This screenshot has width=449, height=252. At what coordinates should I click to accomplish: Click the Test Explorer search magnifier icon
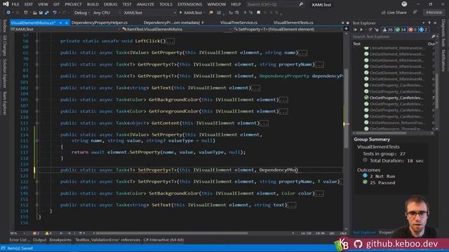pyautogui.click(x=434, y=36)
